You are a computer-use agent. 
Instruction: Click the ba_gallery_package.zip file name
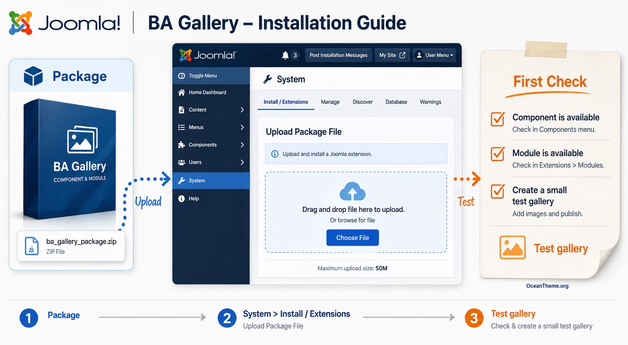81,241
